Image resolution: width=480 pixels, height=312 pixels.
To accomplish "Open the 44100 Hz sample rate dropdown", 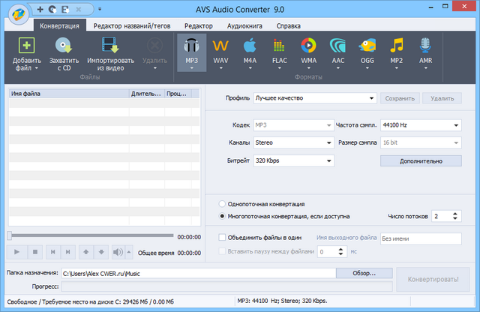I will (x=420, y=125).
